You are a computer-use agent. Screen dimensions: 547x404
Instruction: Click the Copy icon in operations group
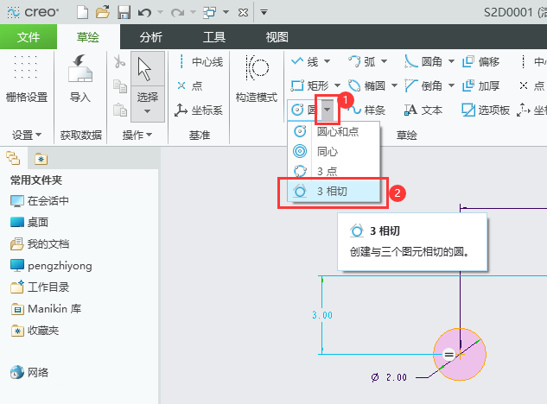[120, 86]
